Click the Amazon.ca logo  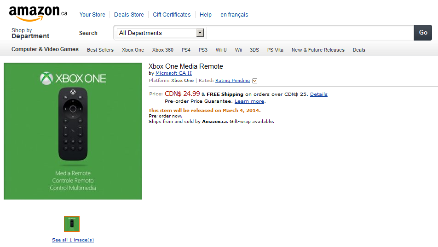[x=38, y=13]
